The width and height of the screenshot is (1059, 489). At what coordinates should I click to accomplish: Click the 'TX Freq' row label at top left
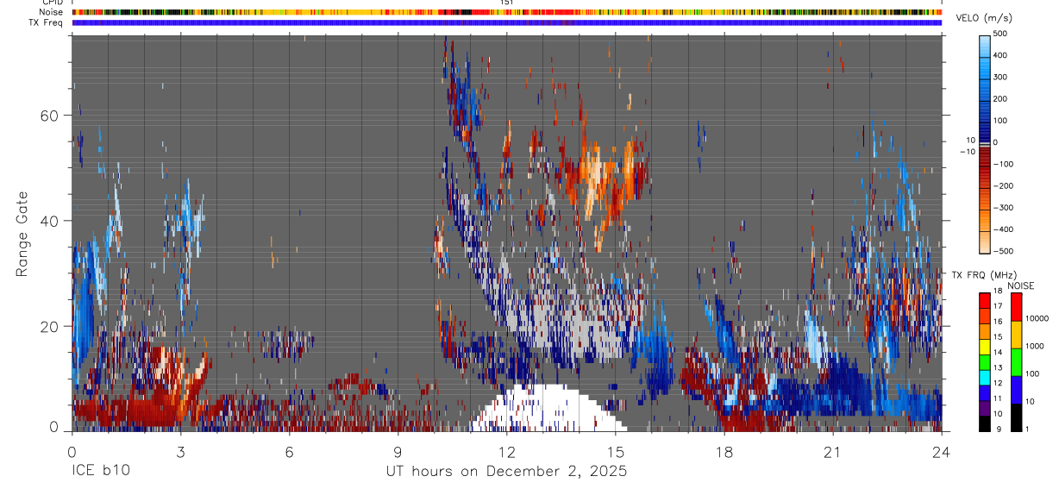point(46,22)
